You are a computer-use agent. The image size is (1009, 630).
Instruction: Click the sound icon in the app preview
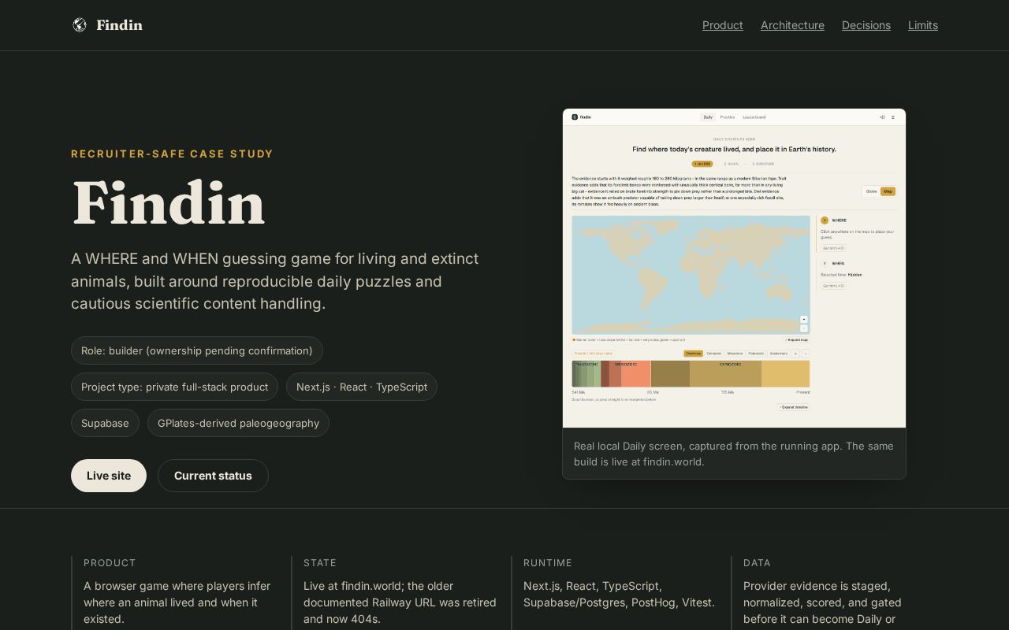tap(882, 117)
